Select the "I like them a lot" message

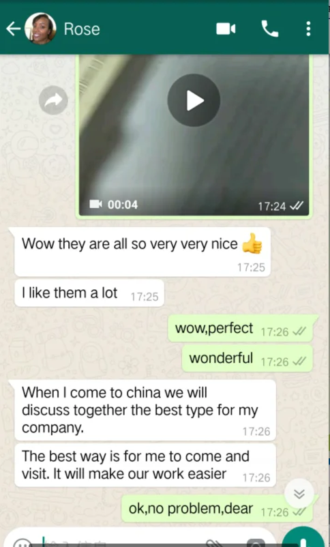pyautogui.click(x=89, y=293)
